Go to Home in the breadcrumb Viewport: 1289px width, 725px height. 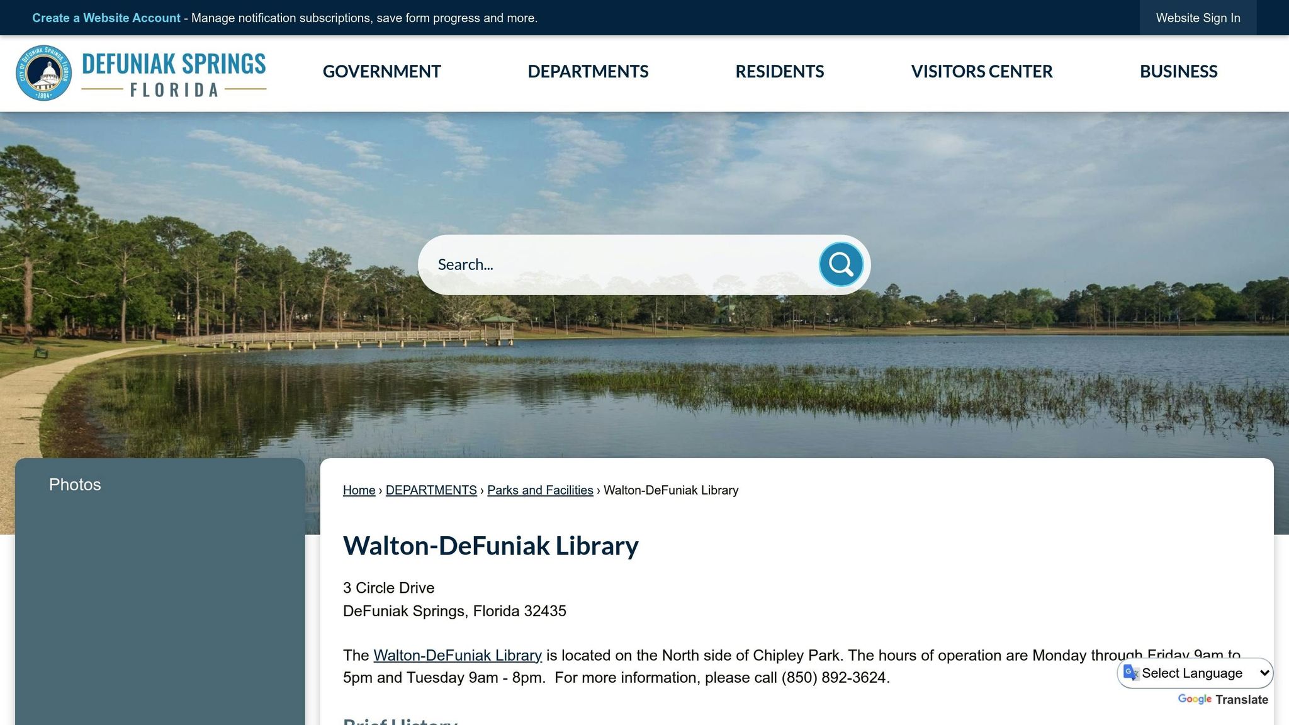(359, 490)
